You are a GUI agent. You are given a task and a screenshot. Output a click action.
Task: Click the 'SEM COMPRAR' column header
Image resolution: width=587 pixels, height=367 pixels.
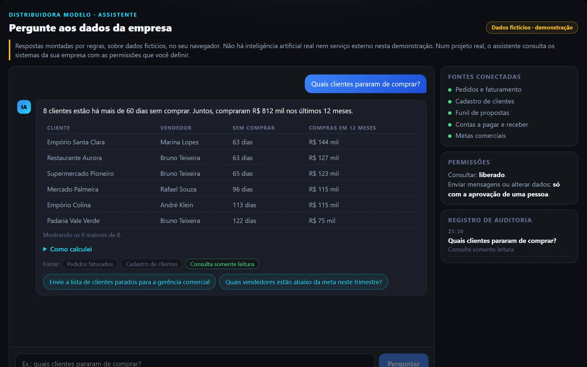(x=254, y=128)
